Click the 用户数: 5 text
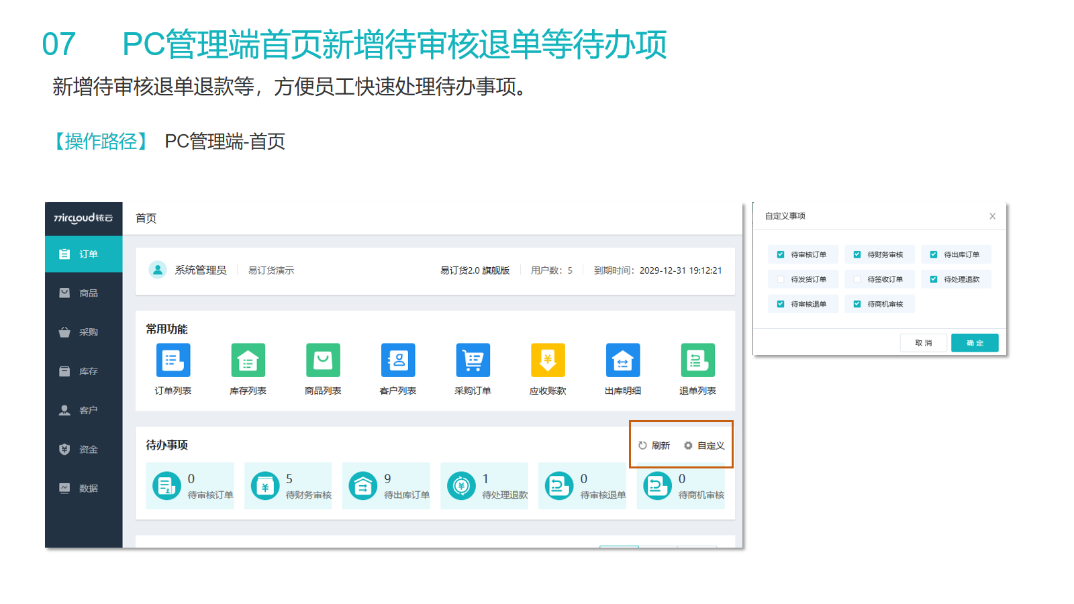Screen dimensions: 1074x604 [x=552, y=270]
